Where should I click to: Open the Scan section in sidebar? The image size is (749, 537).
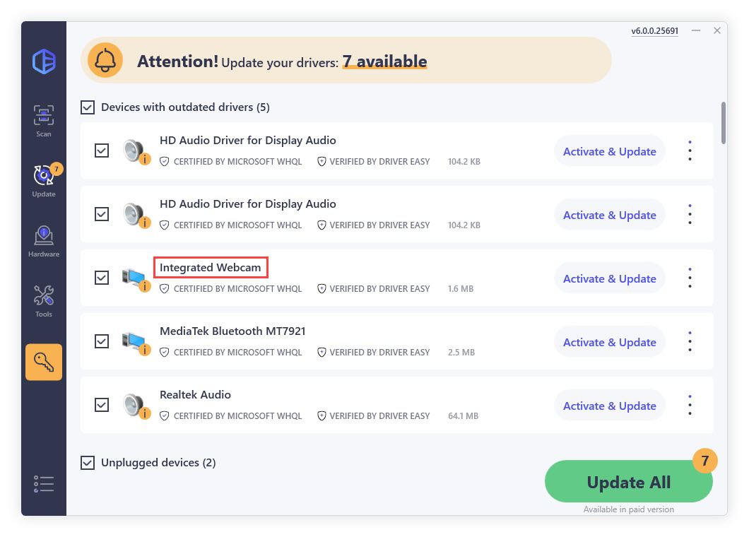[44, 120]
